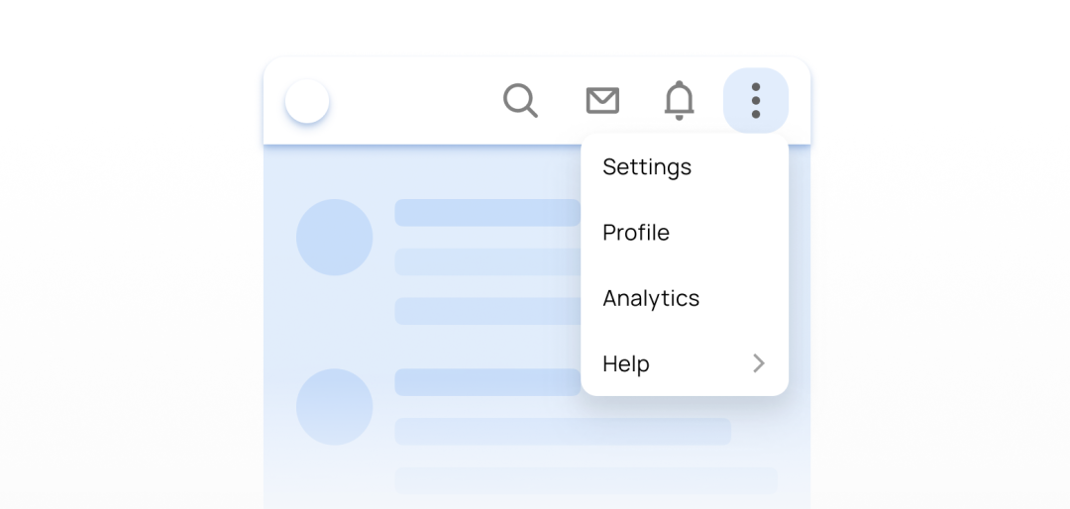Click the second line of first list item
The width and height of the screenshot is (1070, 509).
click(487, 262)
